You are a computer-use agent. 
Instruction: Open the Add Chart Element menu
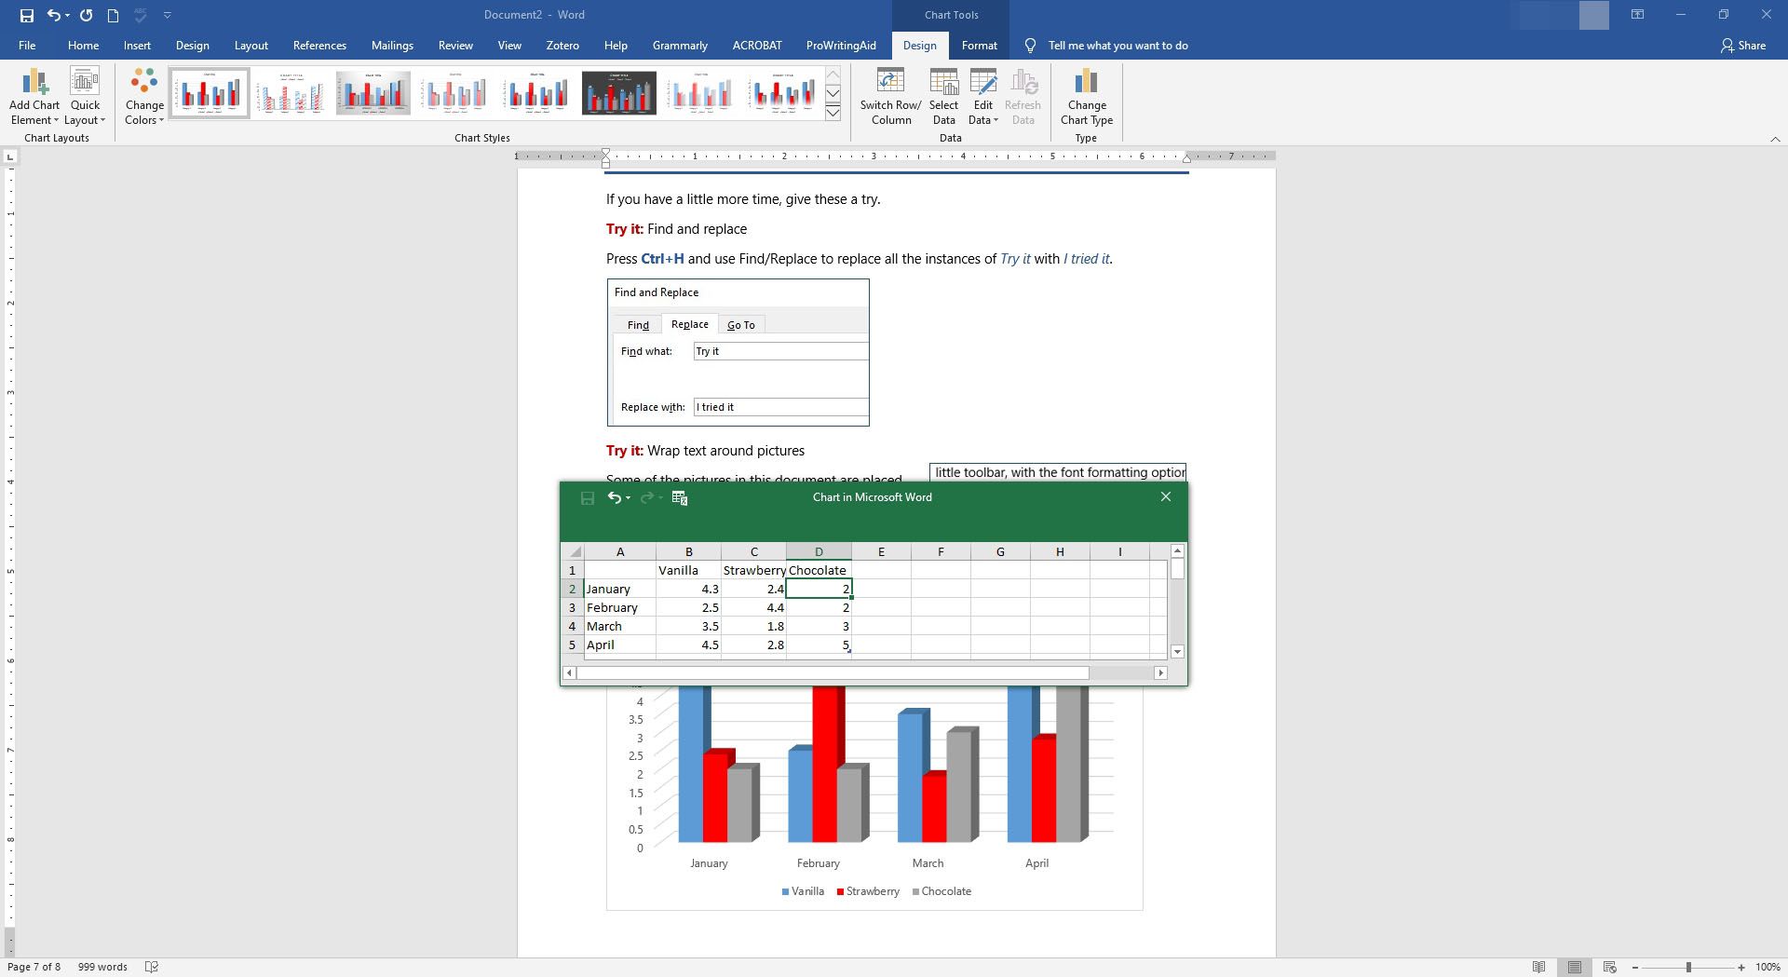click(x=34, y=96)
